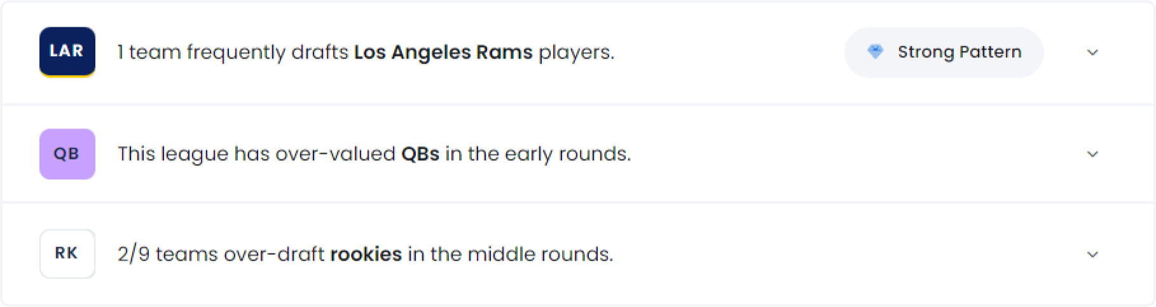Click 'in the middle rounds' text
The height and width of the screenshot is (307, 1156).
(510, 254)
